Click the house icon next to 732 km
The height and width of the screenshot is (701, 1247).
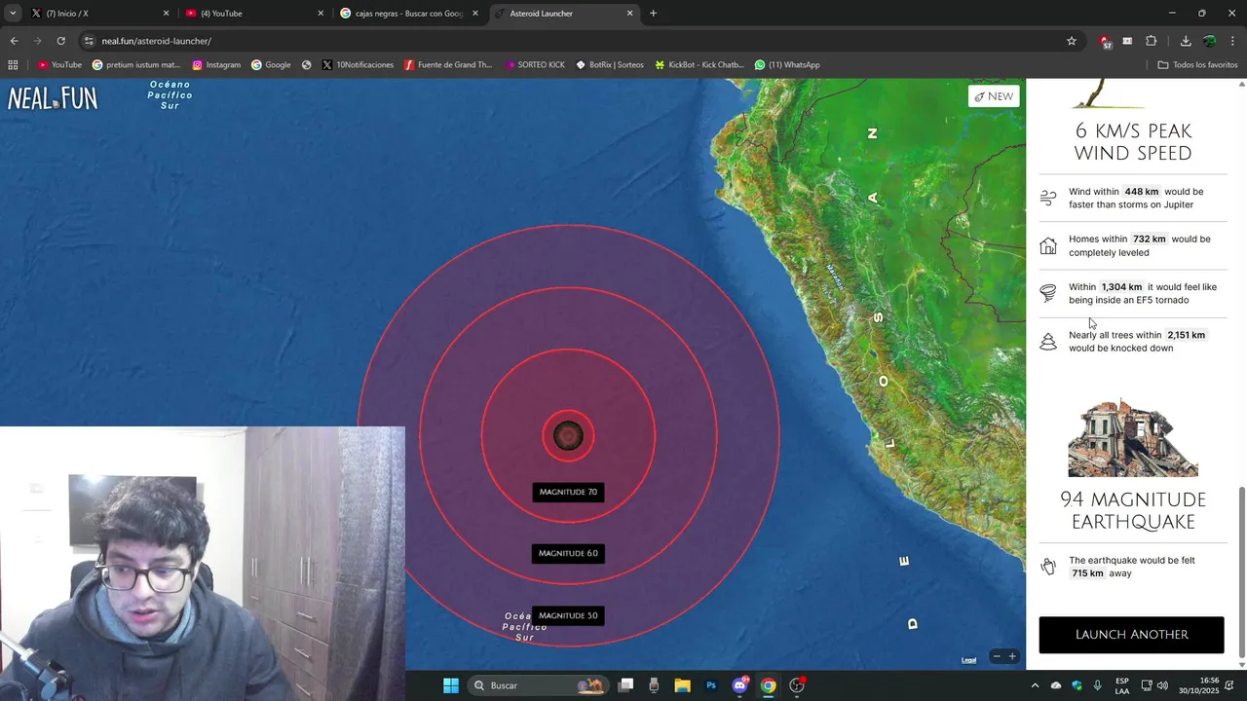1048,246
